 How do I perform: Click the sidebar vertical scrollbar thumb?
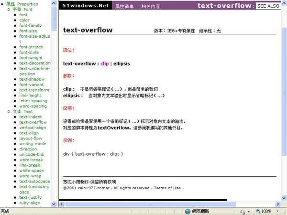tap(54, 18)
